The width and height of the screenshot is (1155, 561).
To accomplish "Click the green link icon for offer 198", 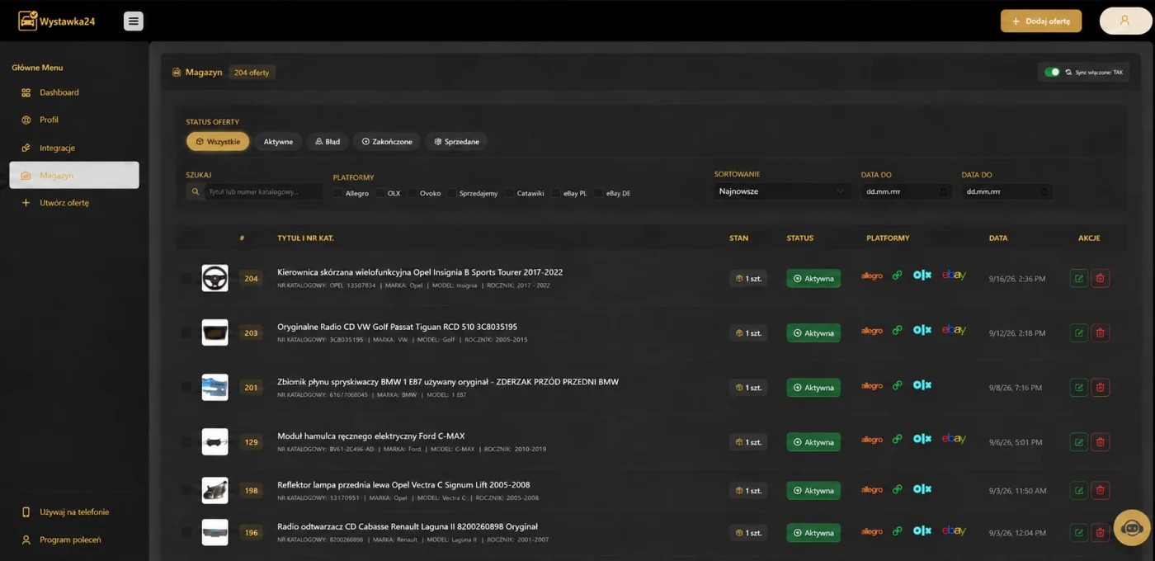I will click(x=897, y=490).
